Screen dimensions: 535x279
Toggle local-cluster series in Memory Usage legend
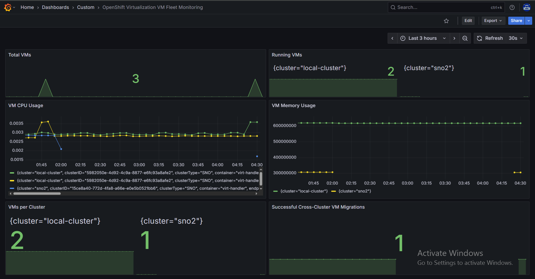304,191
